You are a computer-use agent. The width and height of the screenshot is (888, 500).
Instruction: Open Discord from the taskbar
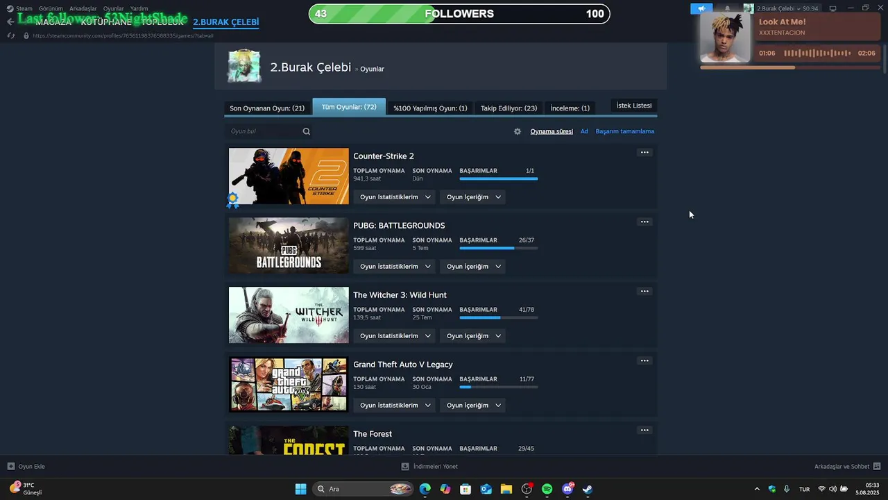[567, 489]
